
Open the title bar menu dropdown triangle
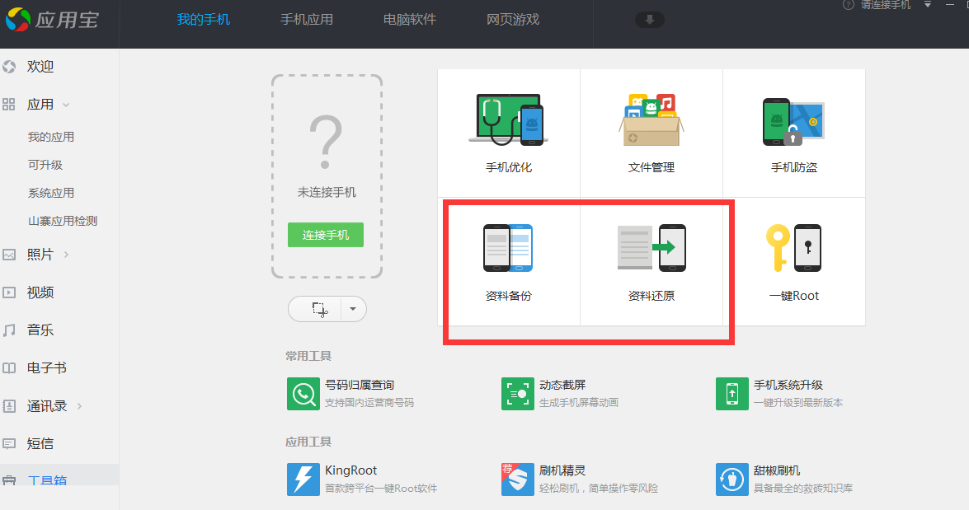pyautogui.click(x=928, y=4)
